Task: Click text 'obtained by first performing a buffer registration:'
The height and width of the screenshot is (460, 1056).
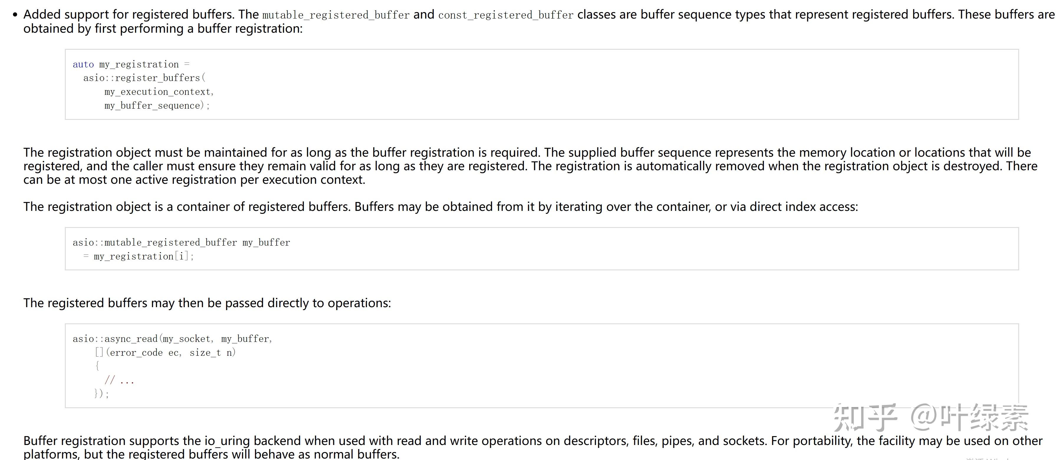Action: click(163, 29)
